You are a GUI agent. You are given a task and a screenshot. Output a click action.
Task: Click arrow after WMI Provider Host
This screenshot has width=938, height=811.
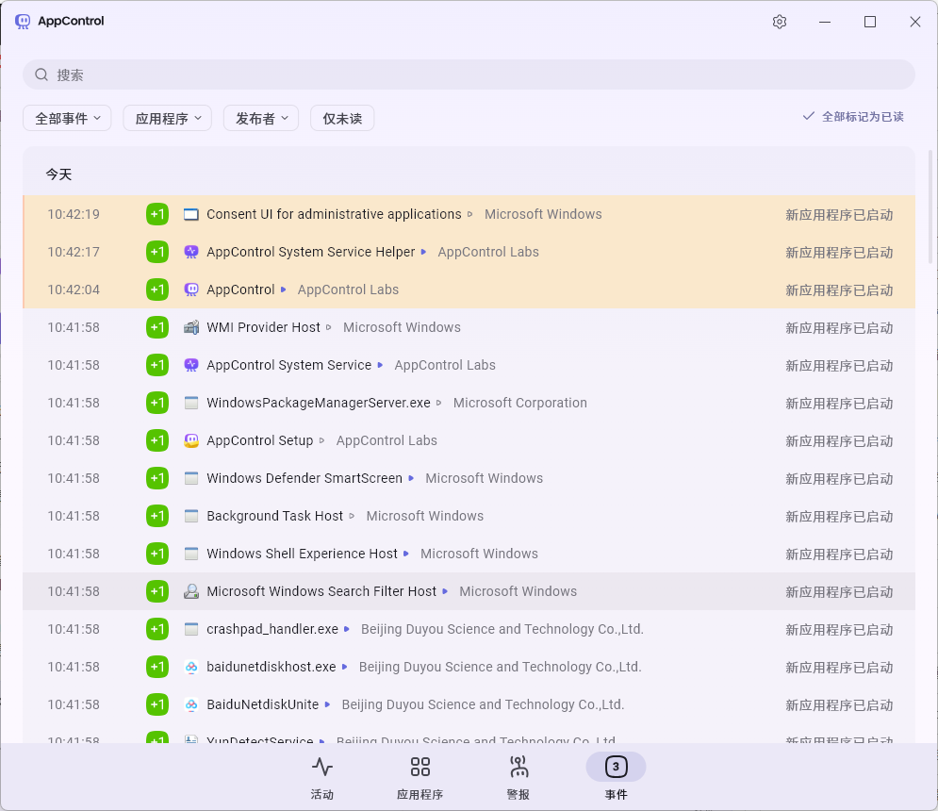[x=328, y=327]
